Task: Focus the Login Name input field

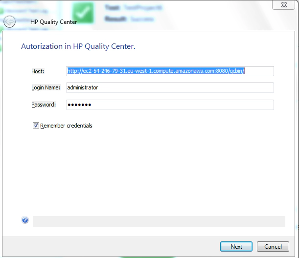Action: point(170,87)
